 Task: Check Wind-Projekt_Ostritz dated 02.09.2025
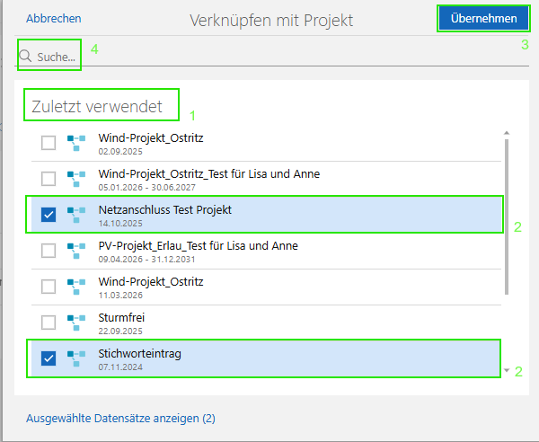(49, 143)
